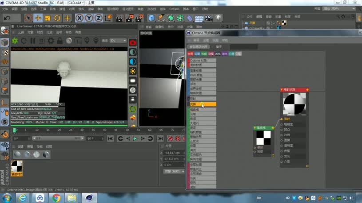
Task: Click the red Octane camera icon
Action: tap(133, 43)
